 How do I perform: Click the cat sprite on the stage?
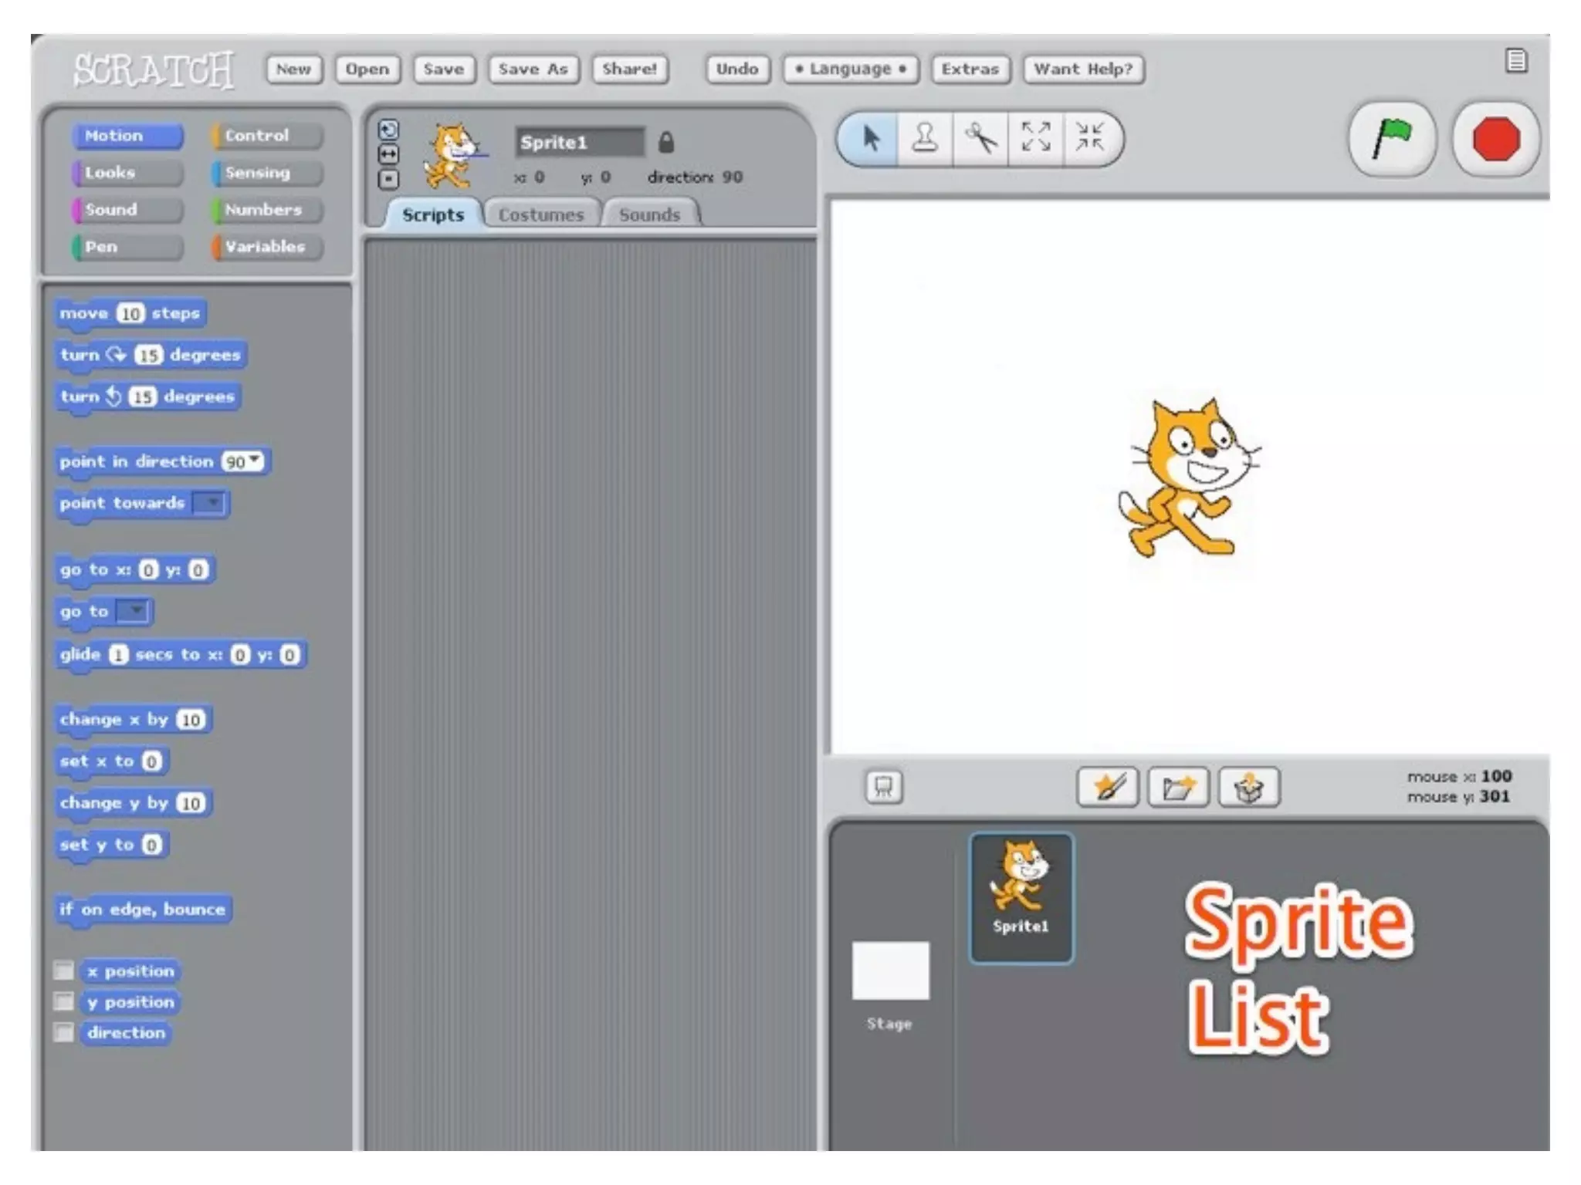(1189, 478)
